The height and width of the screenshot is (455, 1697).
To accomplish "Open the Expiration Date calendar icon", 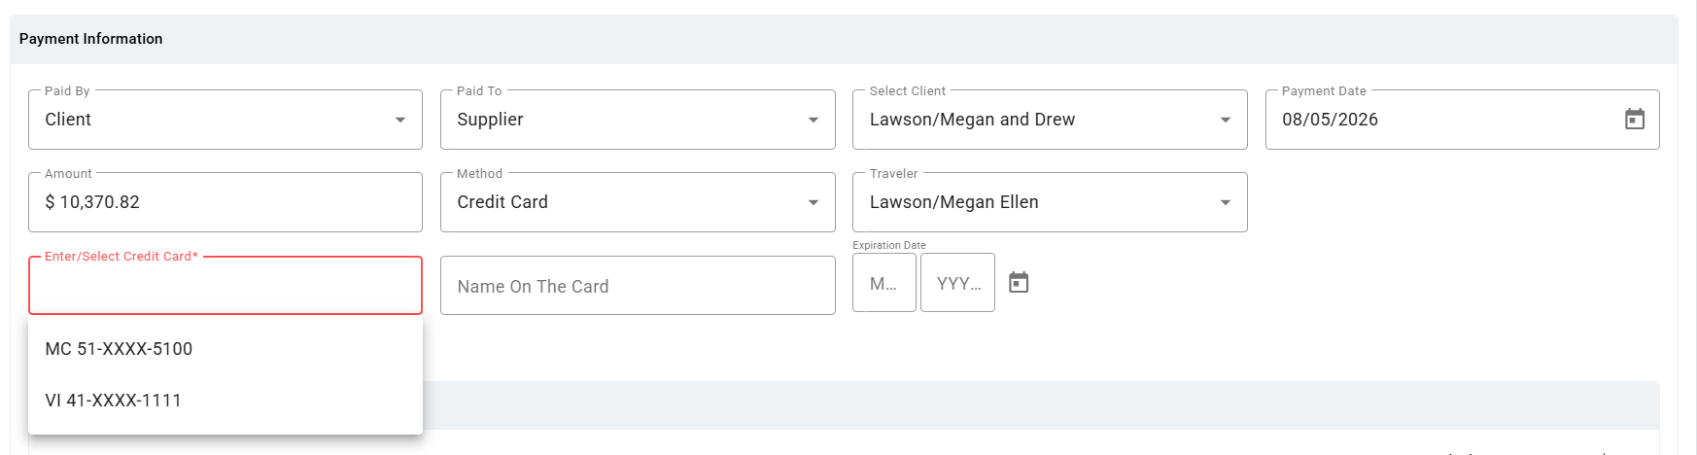I will (x=1019, y=283).
